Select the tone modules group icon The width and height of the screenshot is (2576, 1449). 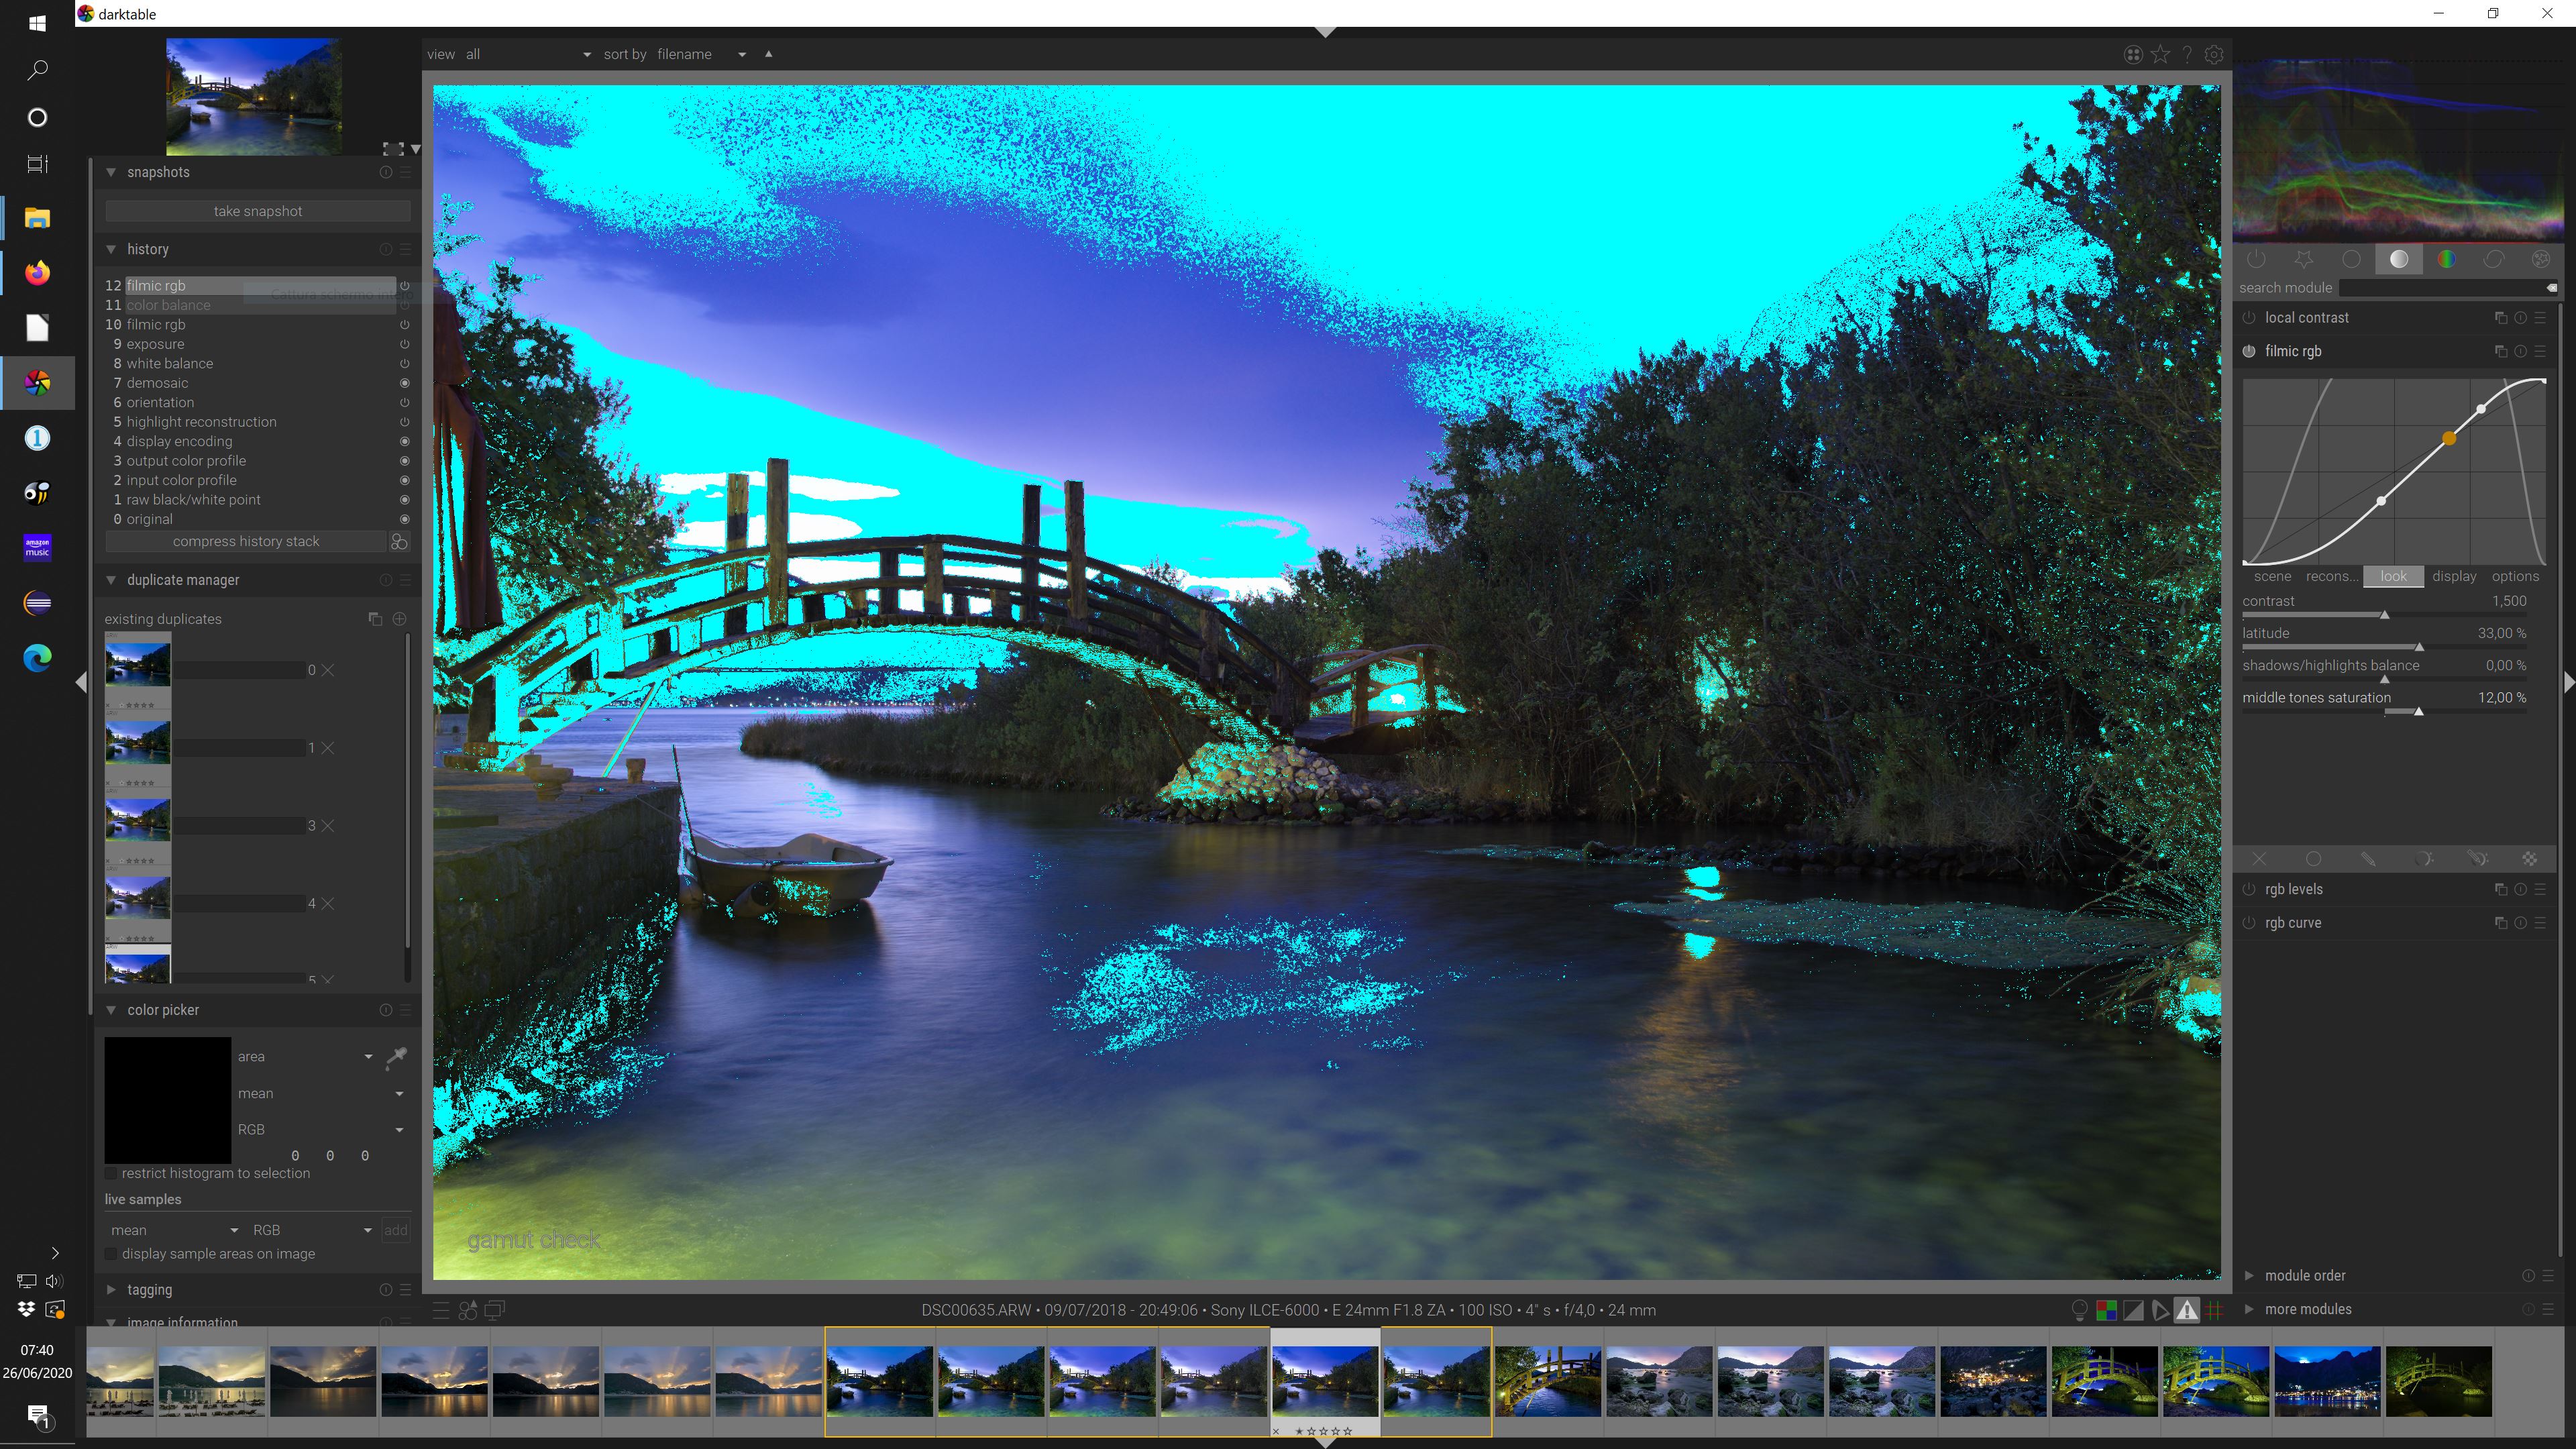coord(2398,258)
